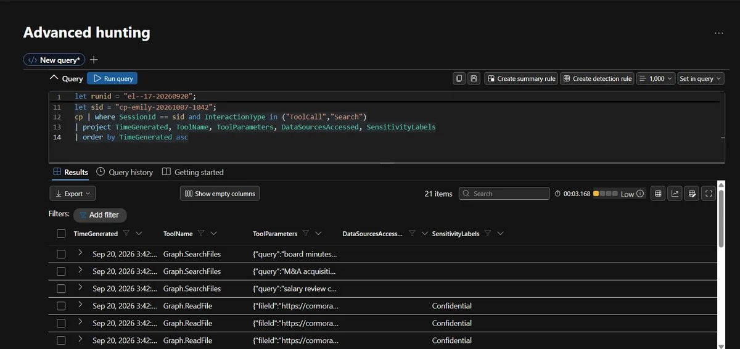Click the Add filter button
The image size is (740, 349).
(x=100, y=215)
